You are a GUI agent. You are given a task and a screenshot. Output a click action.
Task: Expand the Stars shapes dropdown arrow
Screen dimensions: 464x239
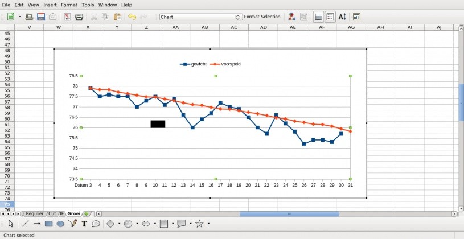tap(208, 224)
